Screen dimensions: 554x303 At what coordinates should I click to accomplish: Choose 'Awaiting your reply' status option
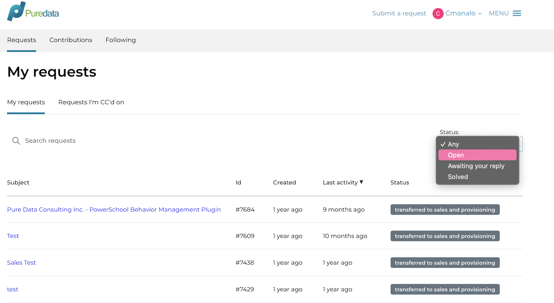pyautogui.click(x=476, y=166)
